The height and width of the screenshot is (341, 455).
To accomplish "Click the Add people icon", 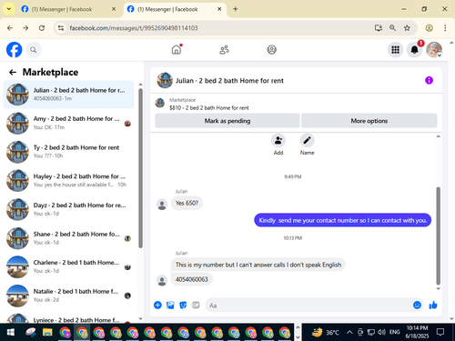I will tap(278, 140).
